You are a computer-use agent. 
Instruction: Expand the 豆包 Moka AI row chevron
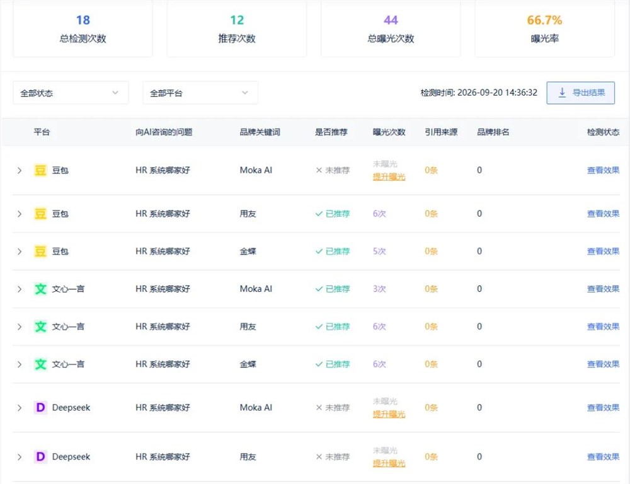(20, 170)
